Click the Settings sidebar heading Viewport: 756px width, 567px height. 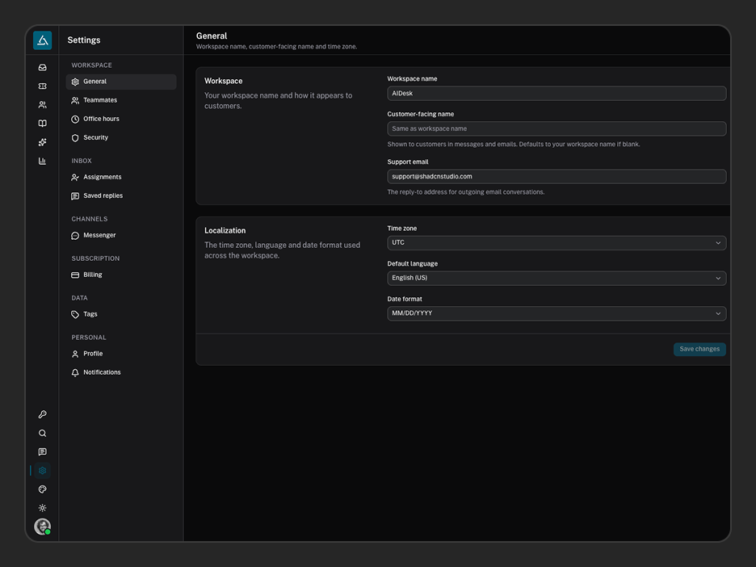click(x=84, y=40)
